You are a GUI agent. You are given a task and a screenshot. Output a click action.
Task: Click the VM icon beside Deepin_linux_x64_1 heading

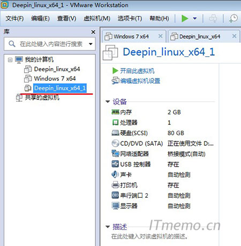110,53
